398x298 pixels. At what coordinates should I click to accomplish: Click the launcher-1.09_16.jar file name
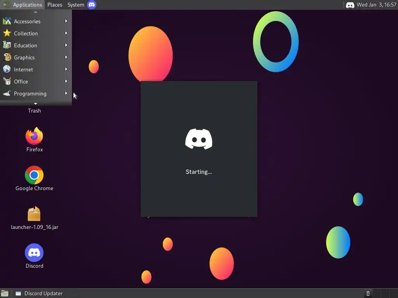[x=35, y=227]
